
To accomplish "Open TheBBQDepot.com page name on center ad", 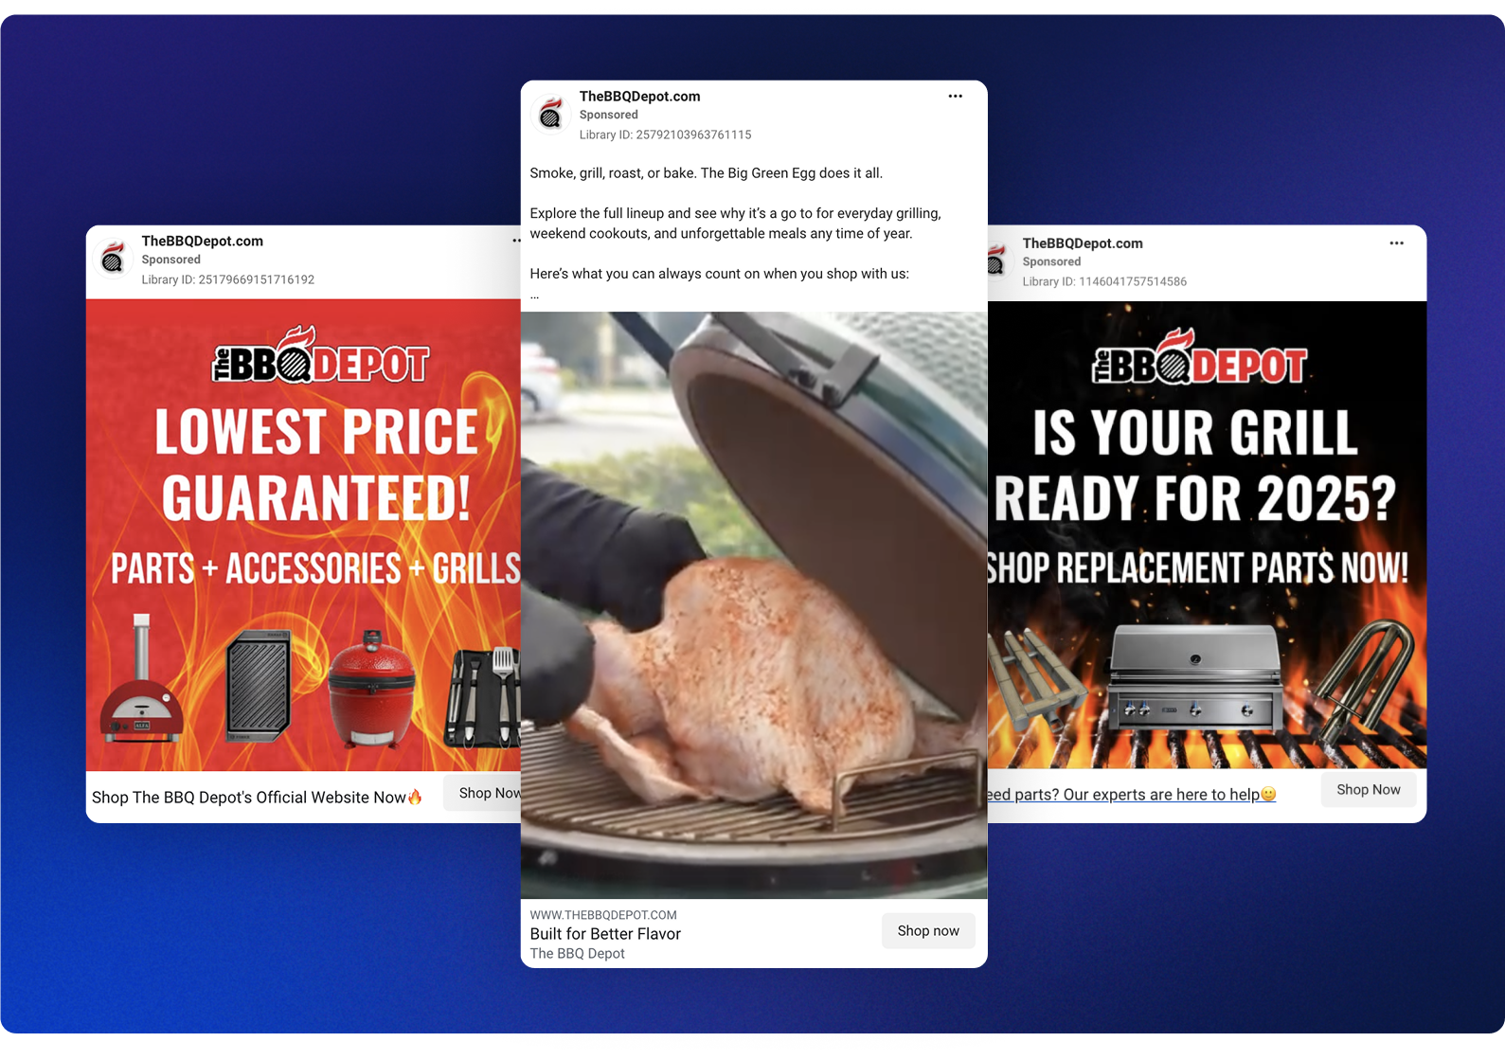I will (639, 97).
